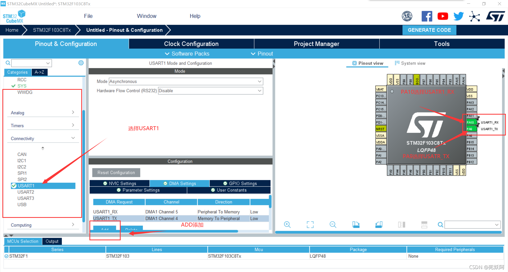Image resolution: width=508 pixels, height=272 pixels.
Task: Go to STM32F103C8Tx breadcrumb
Action: [x=52, y=30]
